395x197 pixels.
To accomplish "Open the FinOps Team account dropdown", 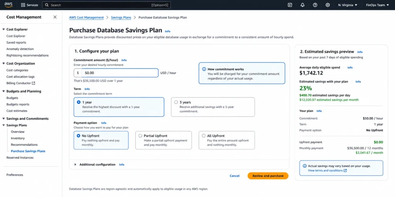I will tap(377, 5).
